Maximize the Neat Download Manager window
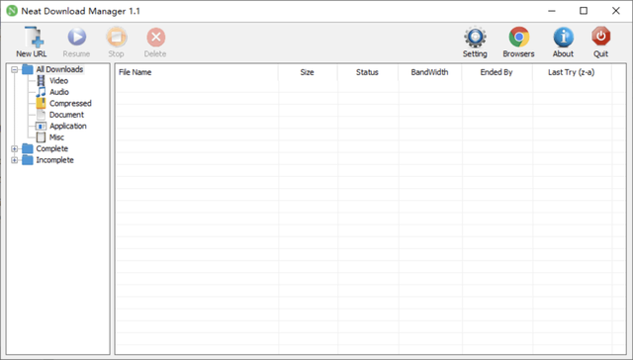This screenshot has height=360, width=633. [584, 11]
